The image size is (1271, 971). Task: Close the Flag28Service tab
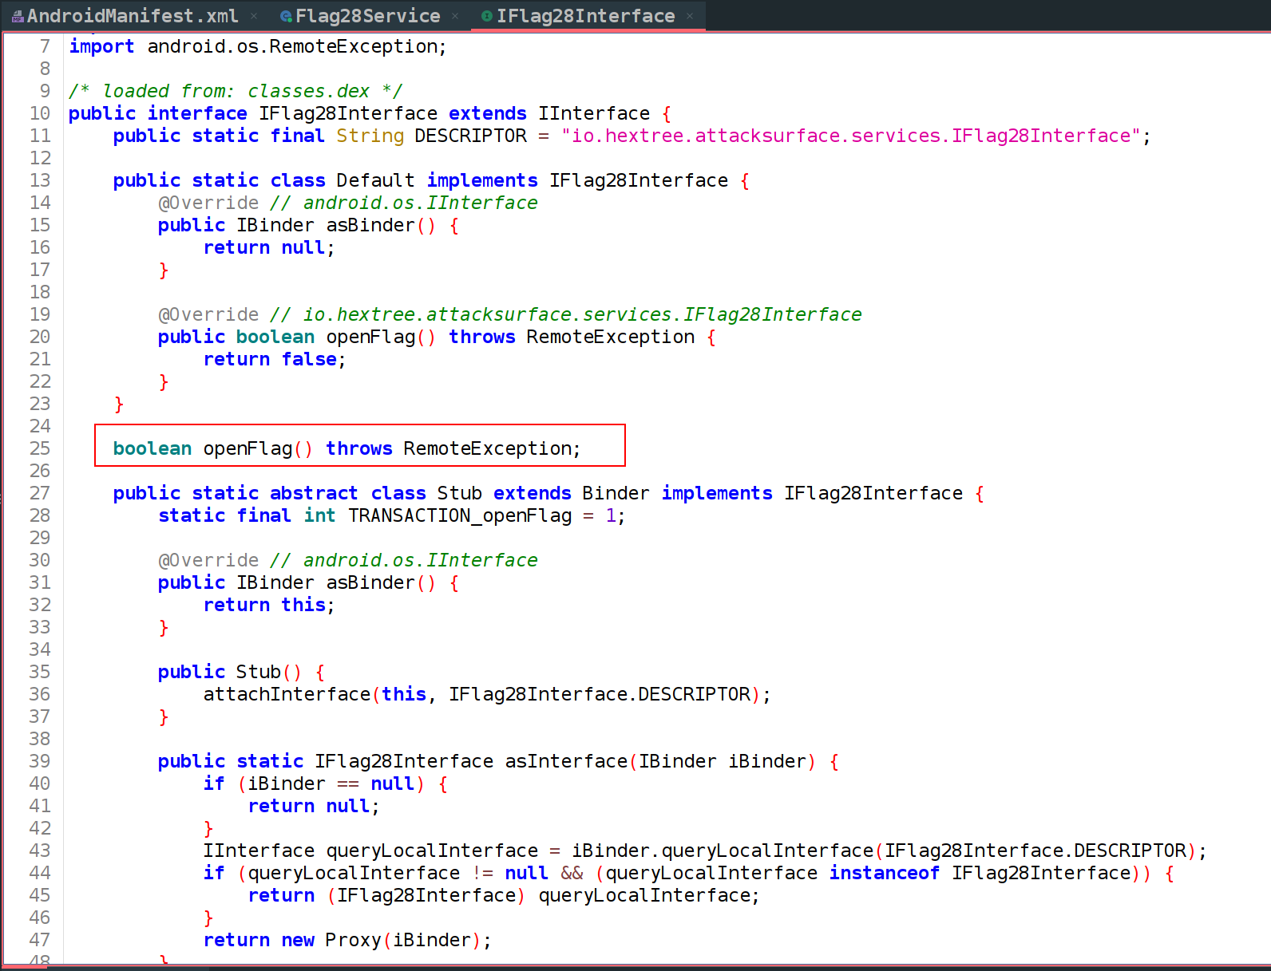tap(455, 16)
